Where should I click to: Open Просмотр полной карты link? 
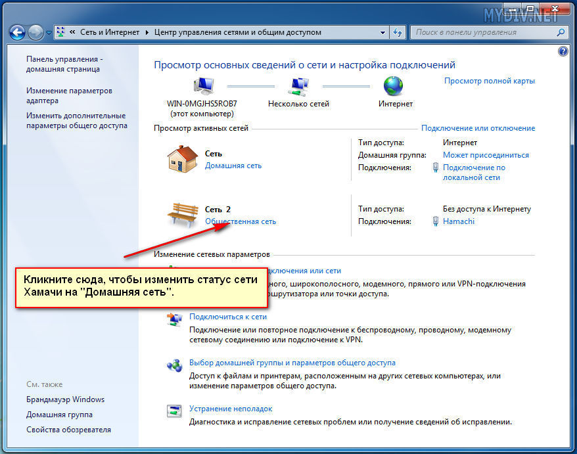(x=489, y=81)
